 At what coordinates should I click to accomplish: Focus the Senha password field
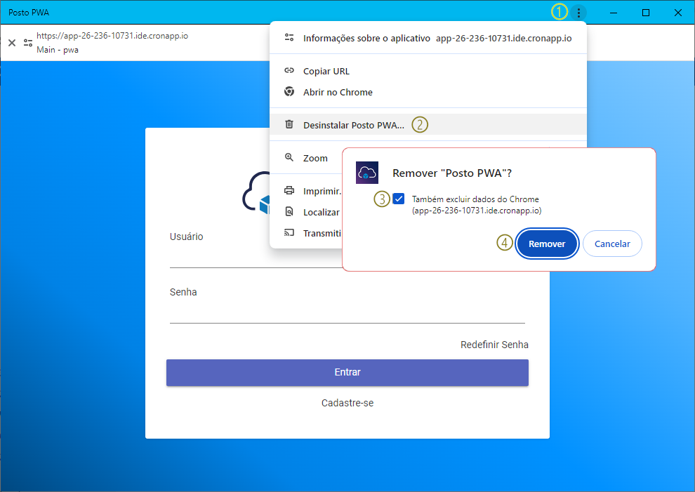(347, 312)
